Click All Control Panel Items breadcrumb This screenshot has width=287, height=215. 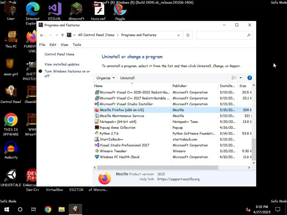click(x=96, y=35)
